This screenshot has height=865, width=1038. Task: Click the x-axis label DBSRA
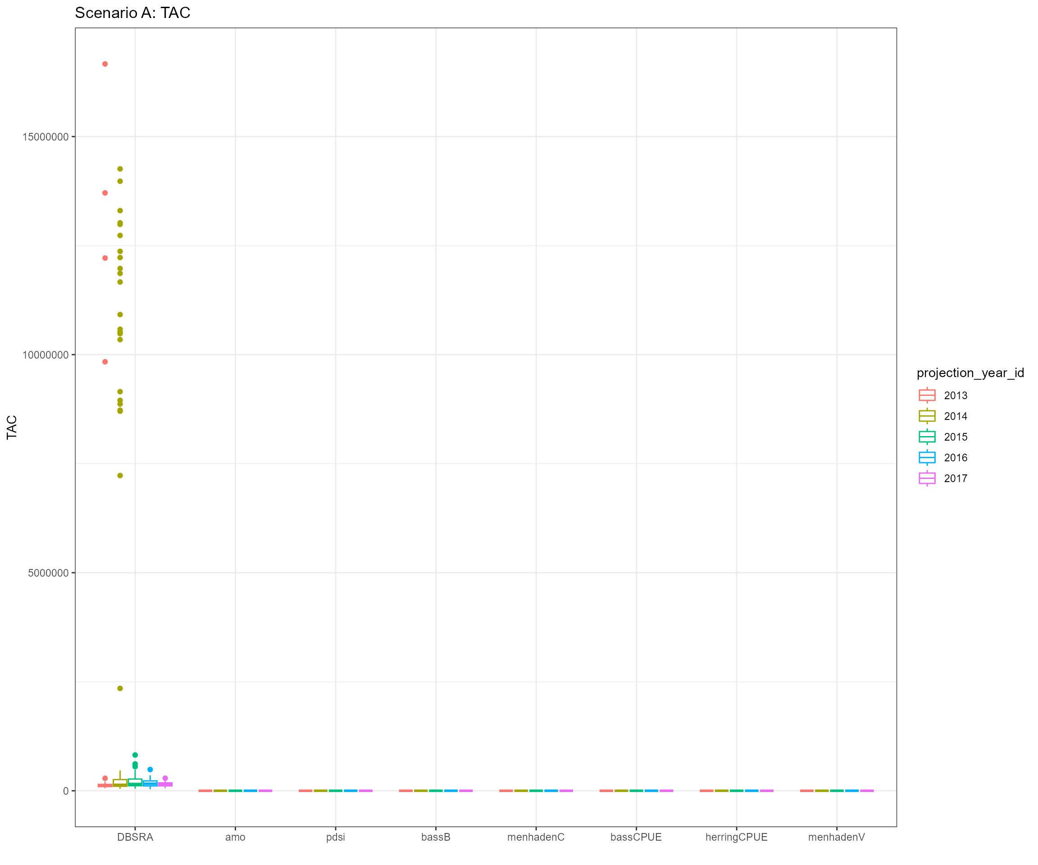coord(135,837)
